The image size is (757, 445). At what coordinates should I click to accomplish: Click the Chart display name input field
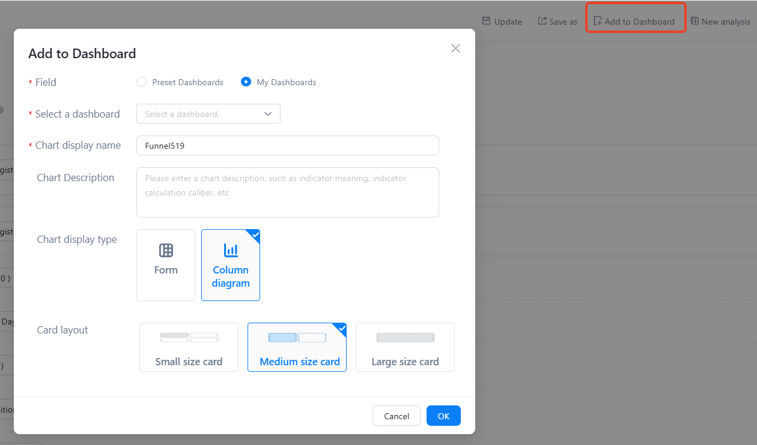[x=288, y=145]
